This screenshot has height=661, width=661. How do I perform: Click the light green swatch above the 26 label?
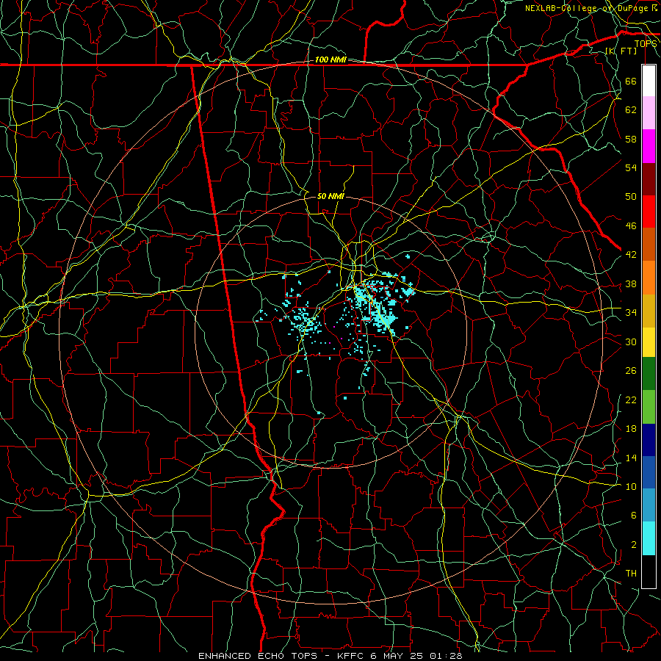tap(649, 407)
